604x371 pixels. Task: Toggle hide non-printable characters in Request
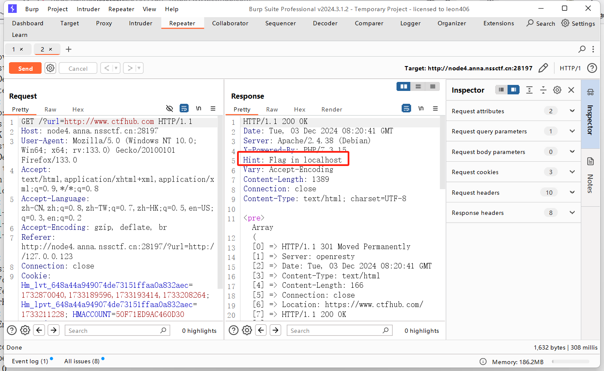coord(170,108)
